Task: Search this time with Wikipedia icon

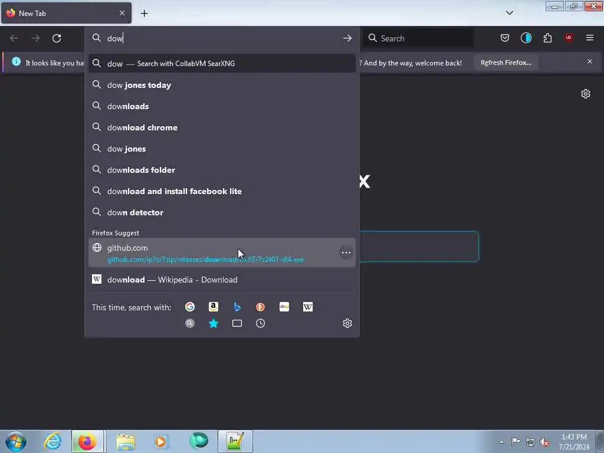Action: tap(308, 307)
